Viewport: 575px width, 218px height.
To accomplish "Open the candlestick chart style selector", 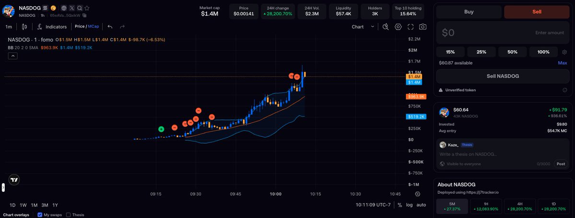I will pyautogui.click(x=24, y=27).
